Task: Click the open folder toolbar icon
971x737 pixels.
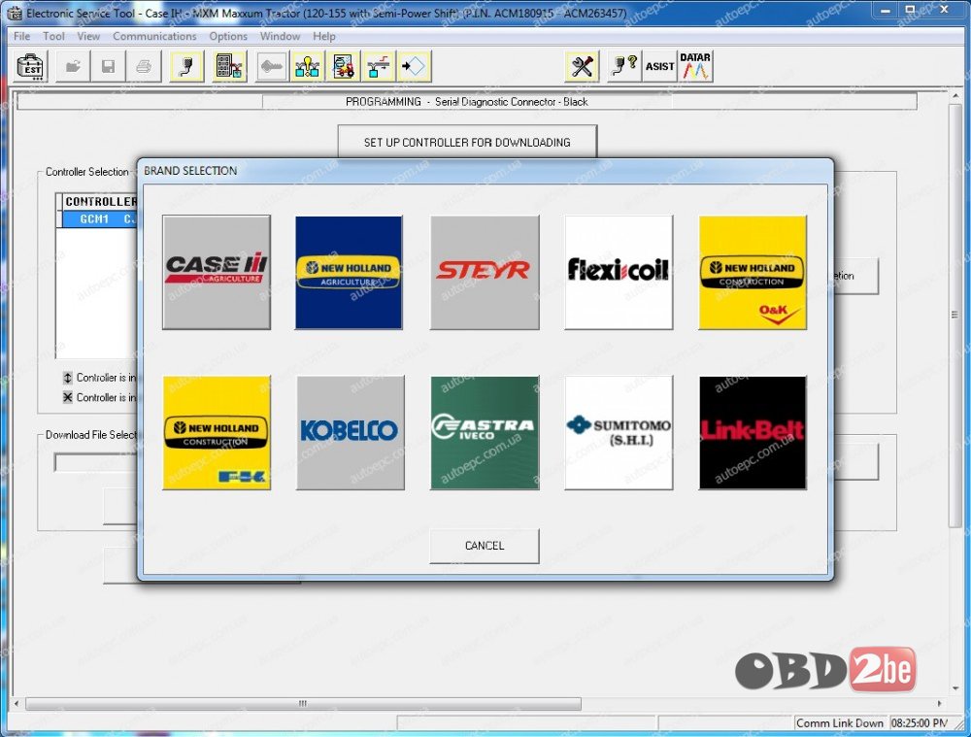Action: pos(73,66)
